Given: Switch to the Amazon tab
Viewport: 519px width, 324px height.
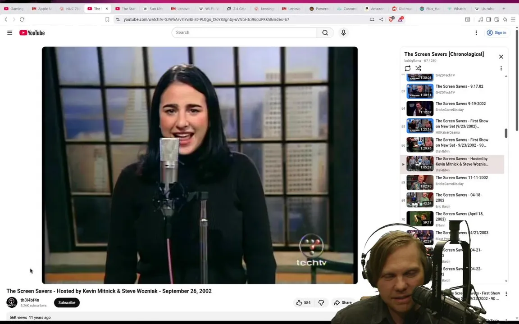Looking at the screenshot, I should click(374, 9).
